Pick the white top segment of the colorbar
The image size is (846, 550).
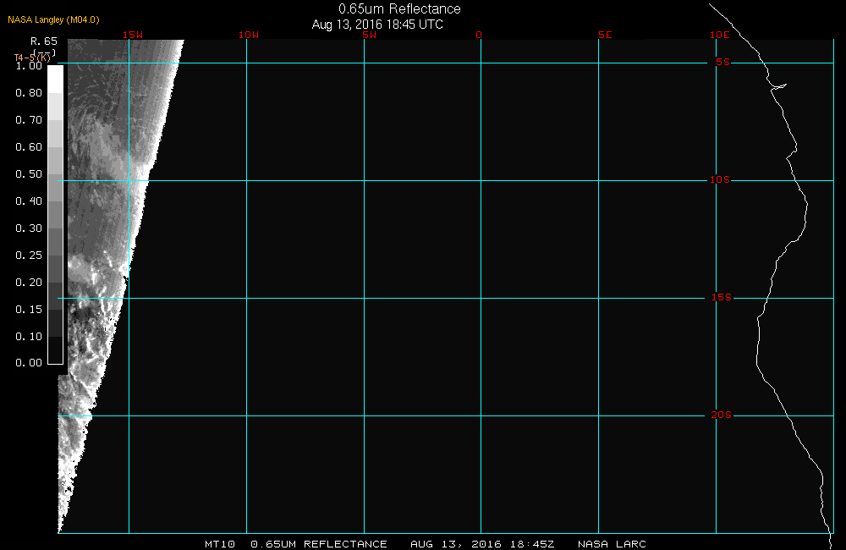56,80
